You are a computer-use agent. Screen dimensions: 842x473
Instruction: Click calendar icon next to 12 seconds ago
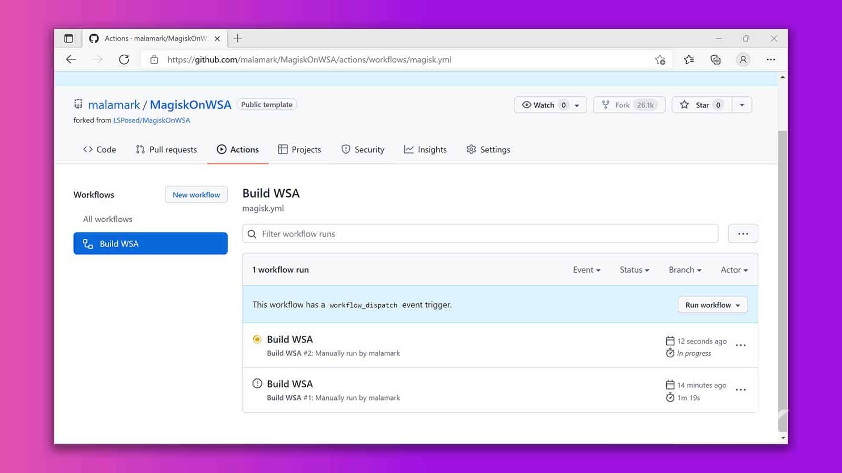[670, 341]
